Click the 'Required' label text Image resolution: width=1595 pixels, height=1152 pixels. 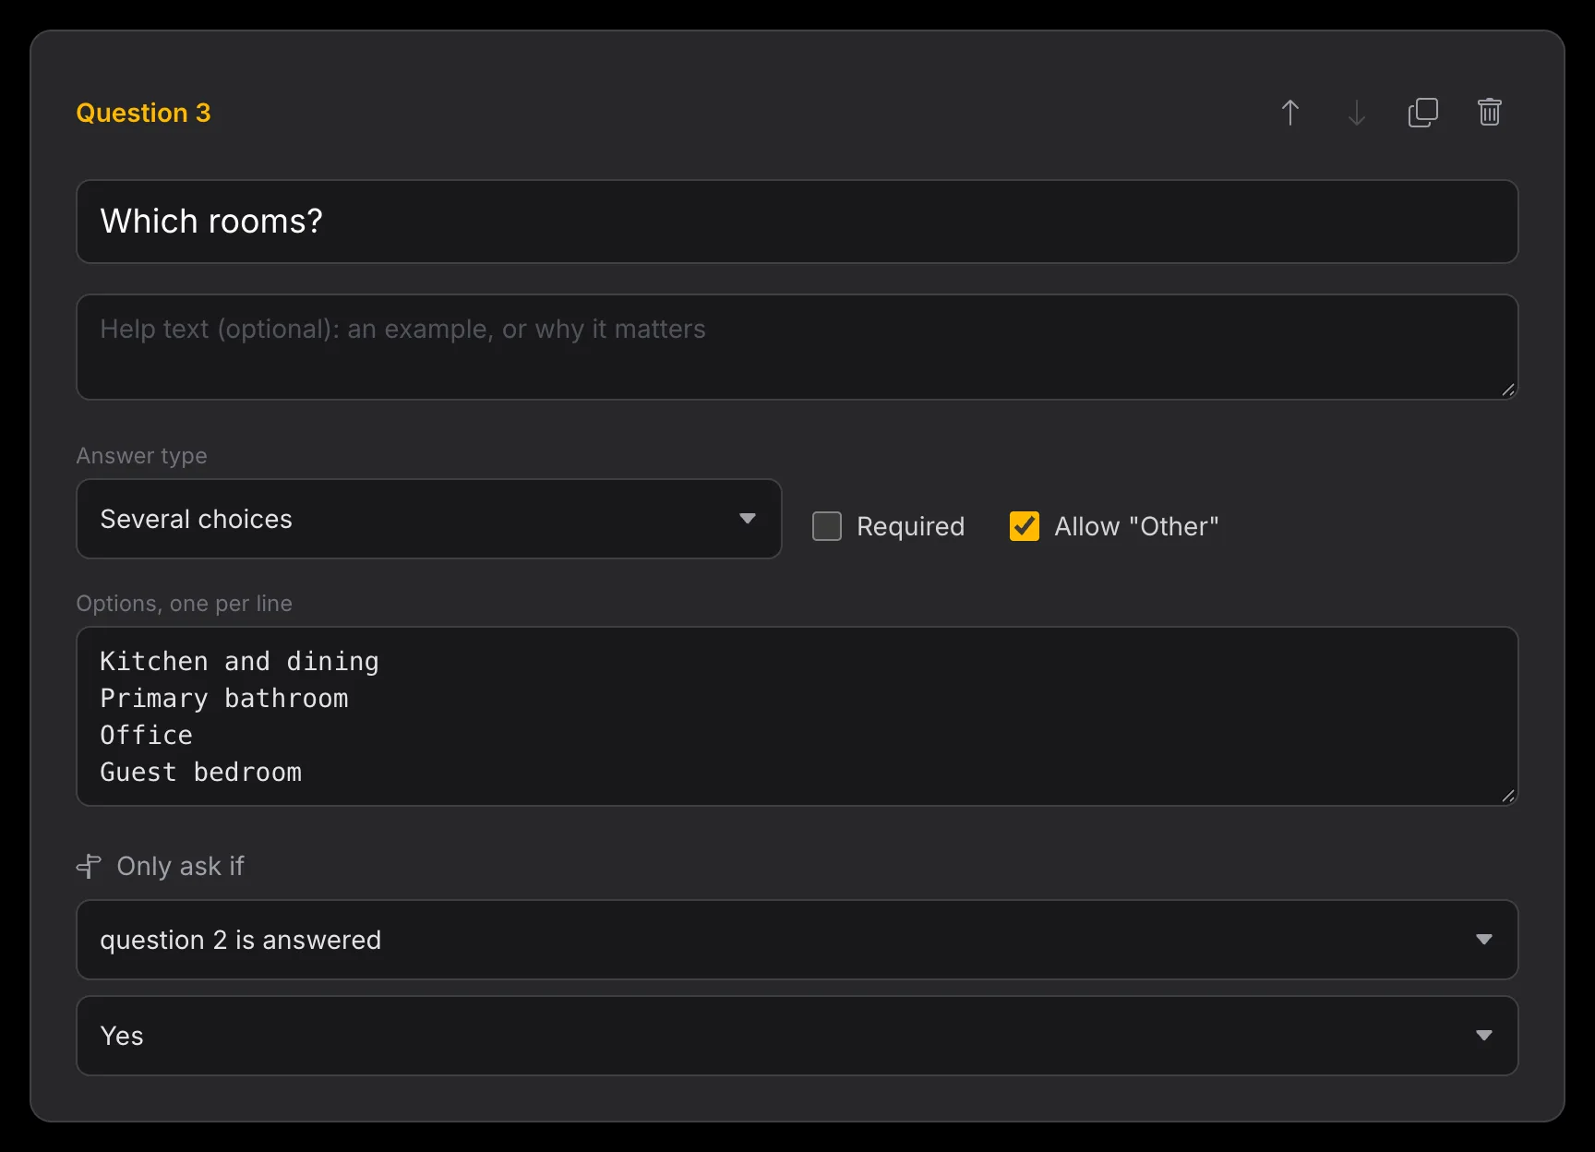[x=910, y=526]
